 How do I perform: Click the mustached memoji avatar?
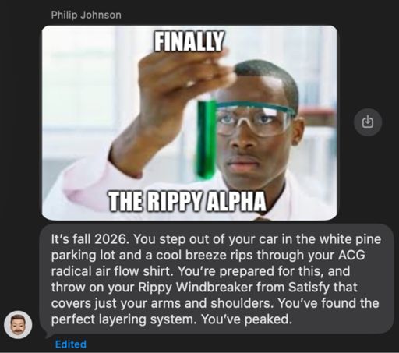(x=18, y=324)
